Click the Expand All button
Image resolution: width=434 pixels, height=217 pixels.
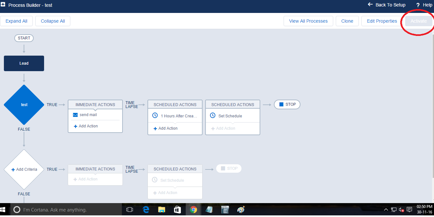click(x=17, y=21)
